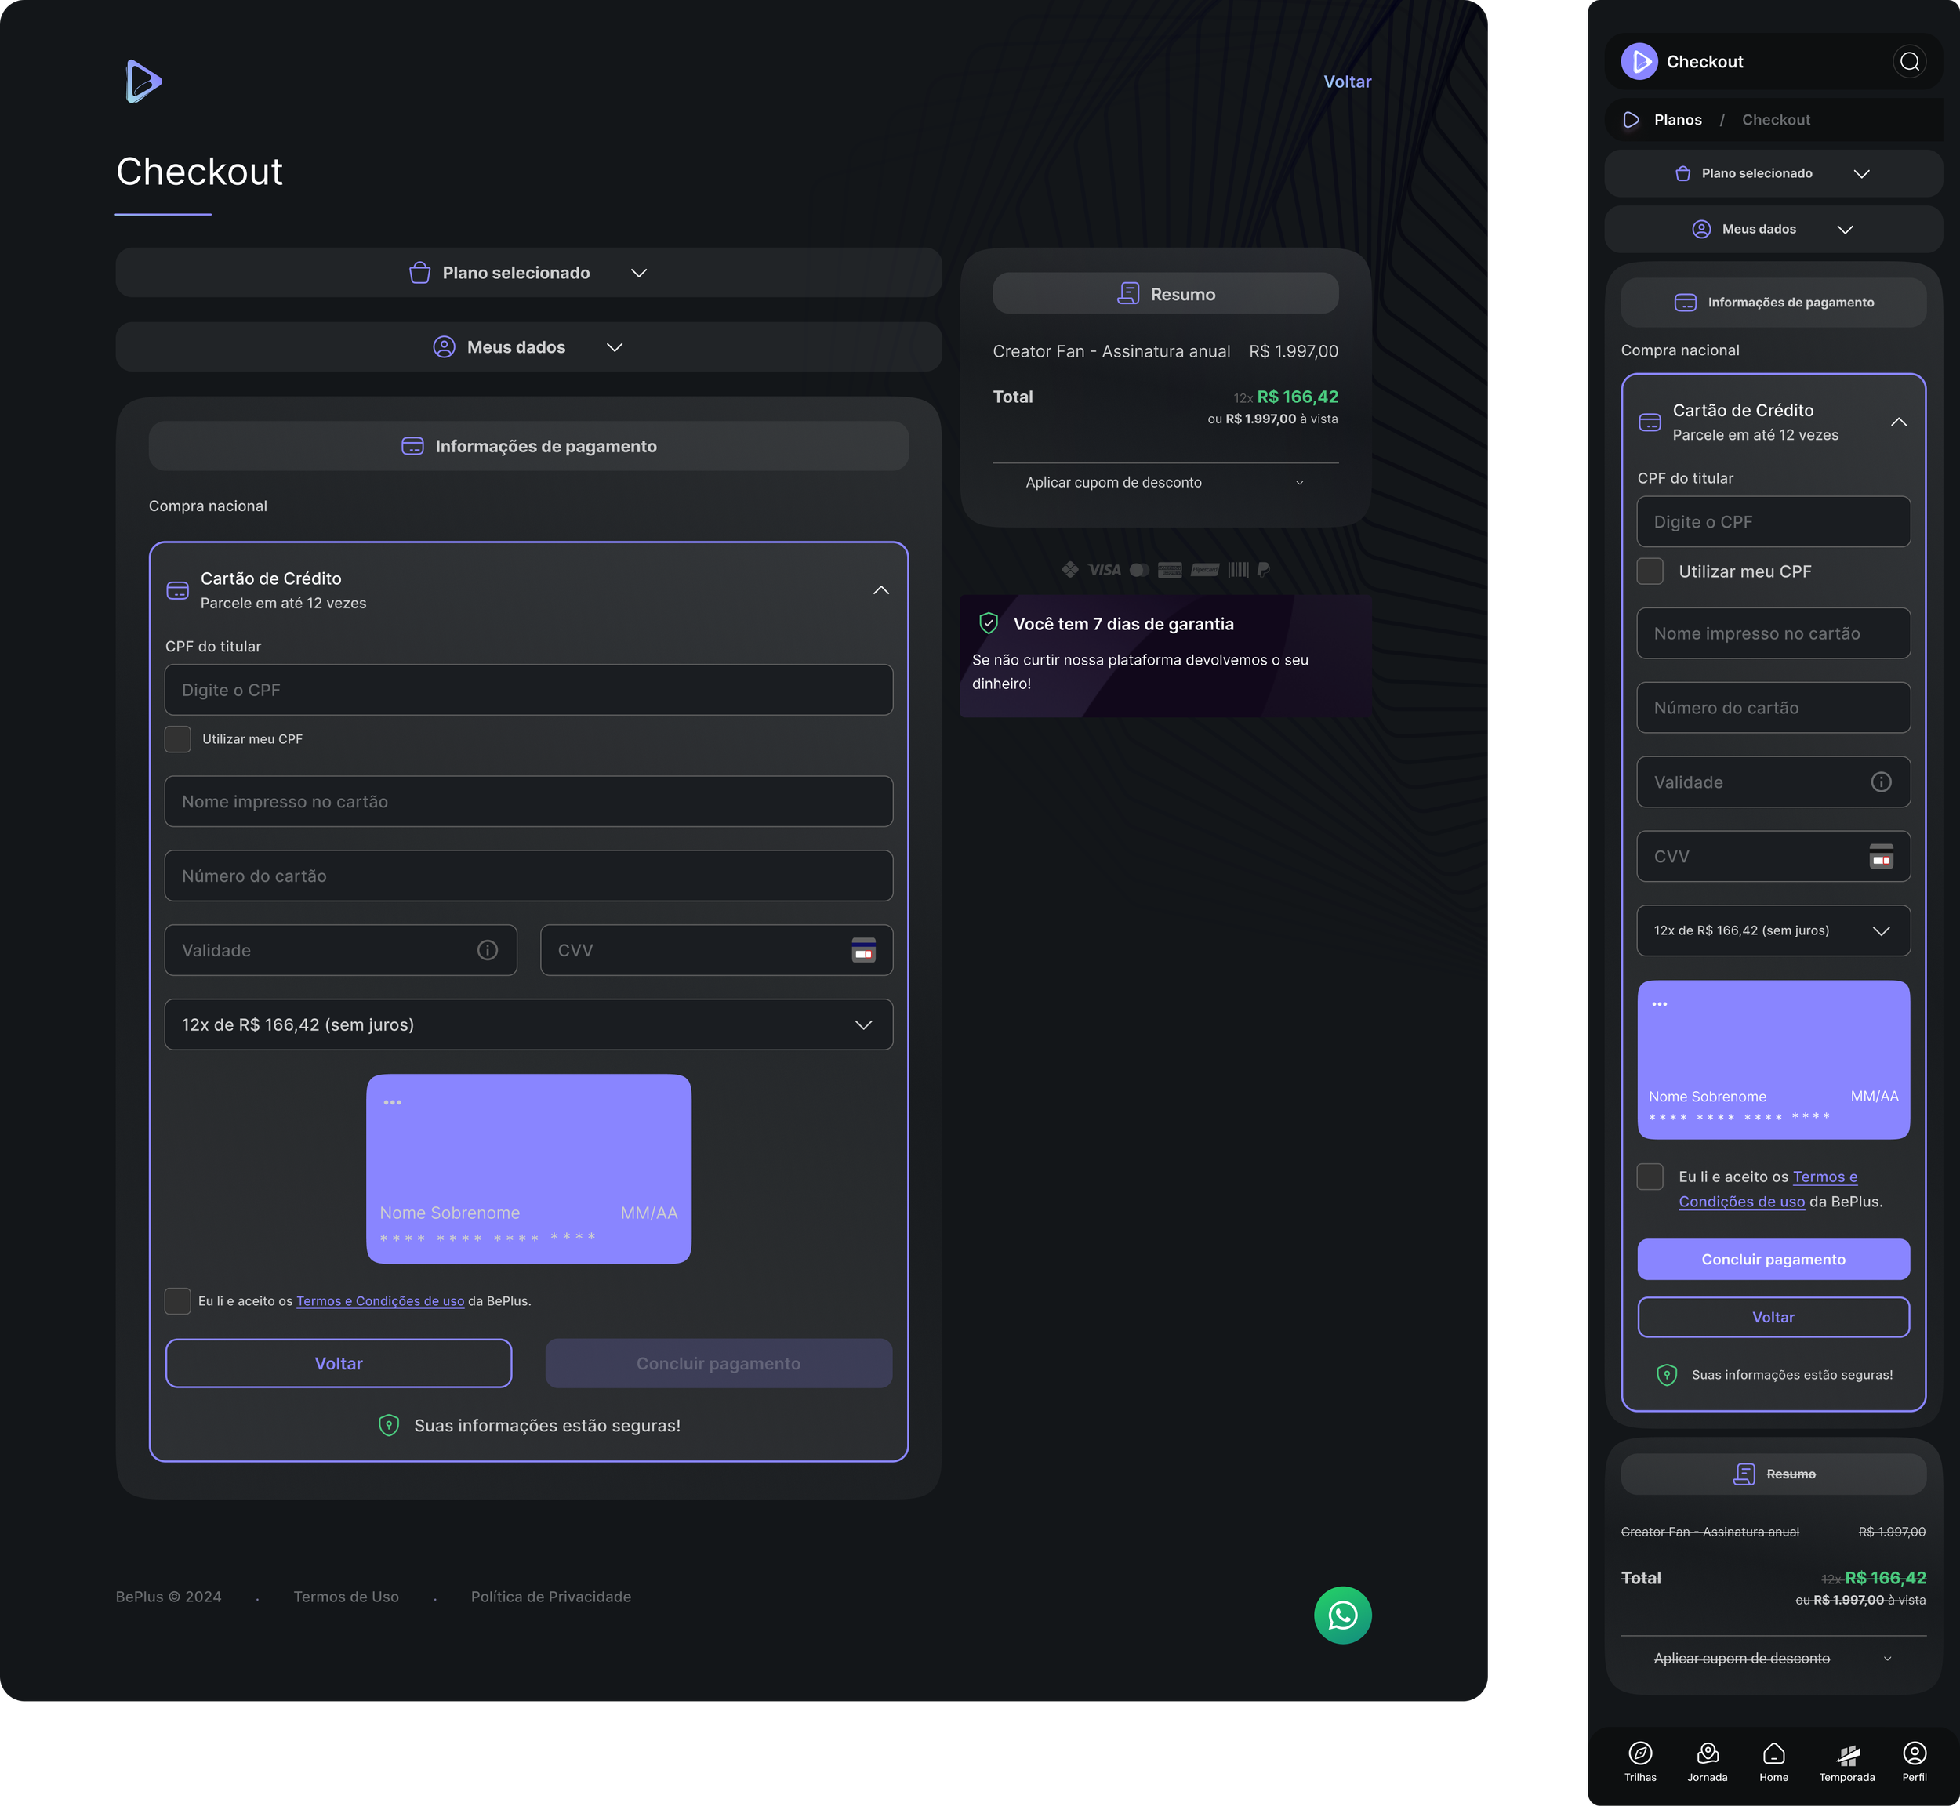Open 'Termos de Uso' footer link

(x=346, y=1596)
